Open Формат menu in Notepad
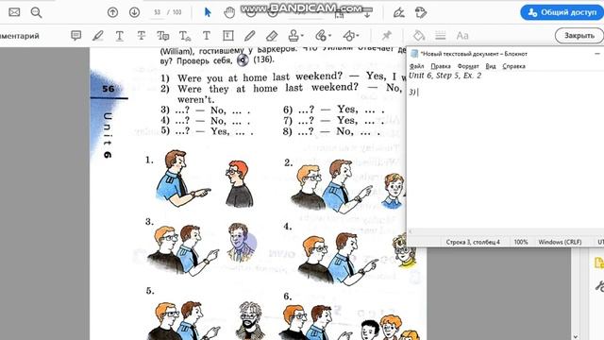The width and height of the screenshot is (604, 340). 468,66
